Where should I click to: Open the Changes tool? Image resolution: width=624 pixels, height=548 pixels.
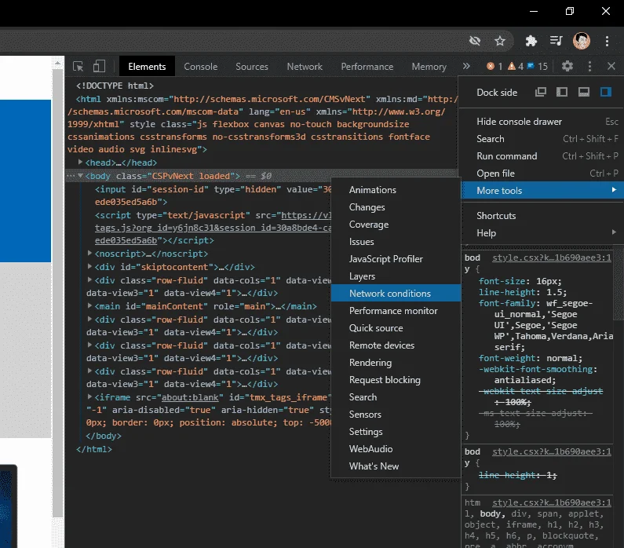click(396, 207)
